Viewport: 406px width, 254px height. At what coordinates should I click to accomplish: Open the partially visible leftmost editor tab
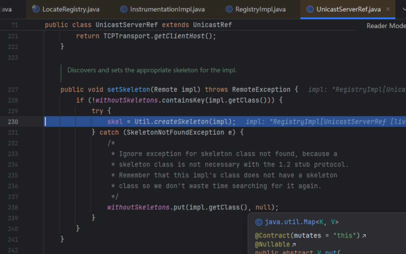click(x=7, y=9)
